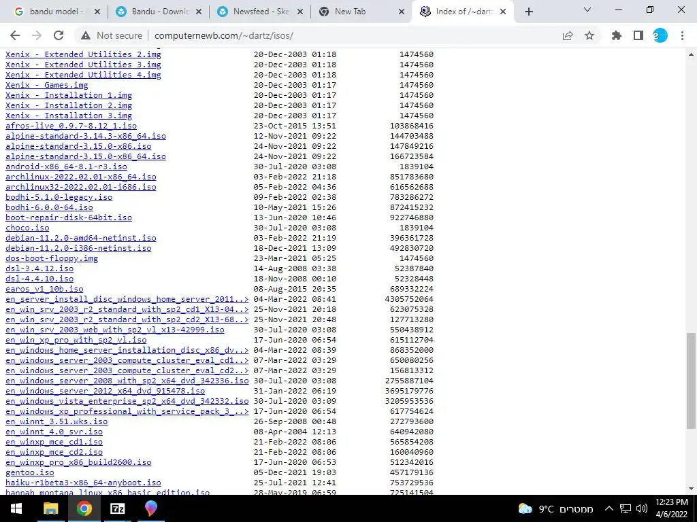Open en_win_xp_pro_with_sp2_vl.iso link
This screenshot has height=522, width=697.
[x=76, y=340]
